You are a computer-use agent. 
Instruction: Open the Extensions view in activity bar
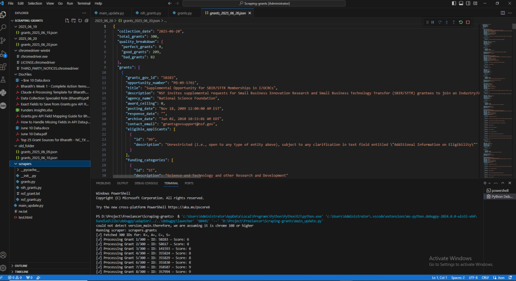pos(4,67)
